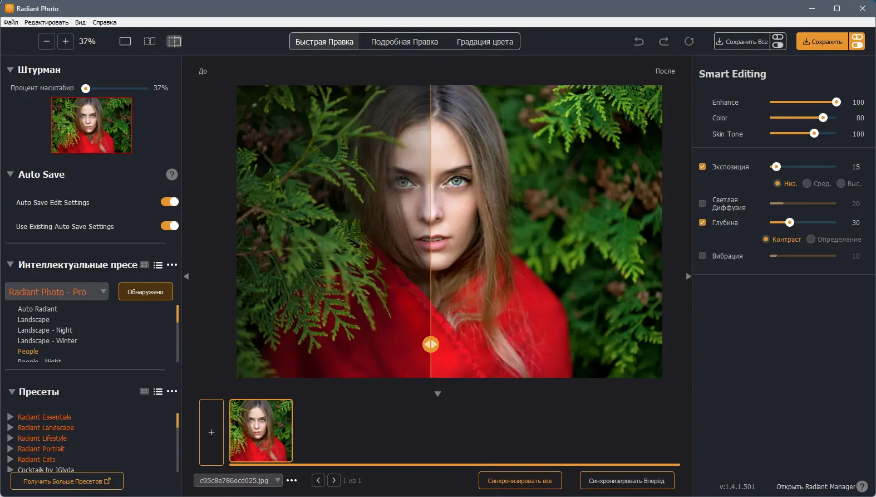Open help icon near Radiant Manager
The height and width of the screenshot is (497, 876).
point(862,486)
